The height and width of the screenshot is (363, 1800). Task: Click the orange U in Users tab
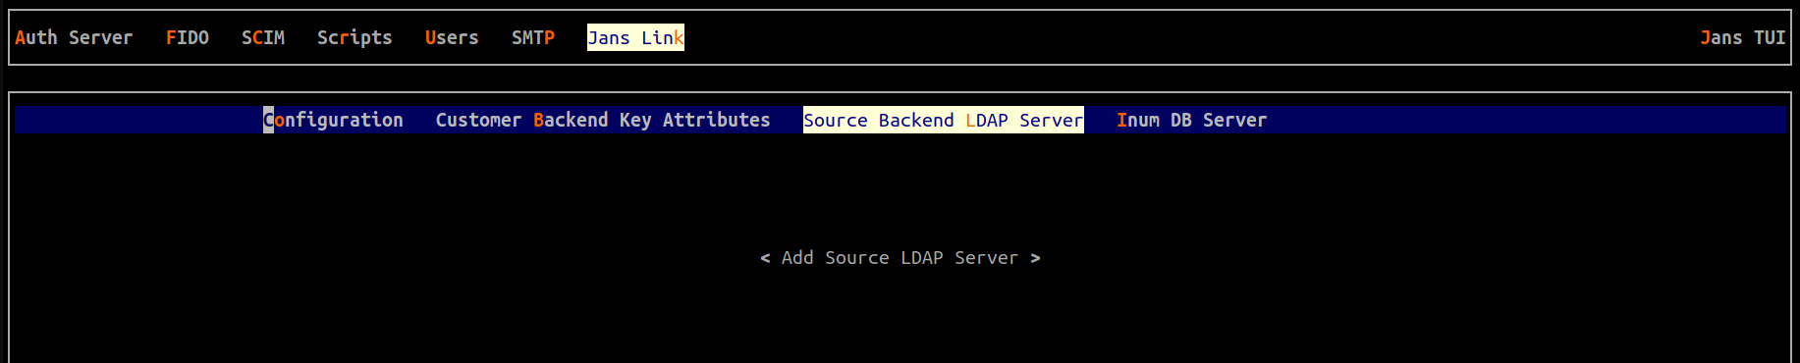[430, 37]
